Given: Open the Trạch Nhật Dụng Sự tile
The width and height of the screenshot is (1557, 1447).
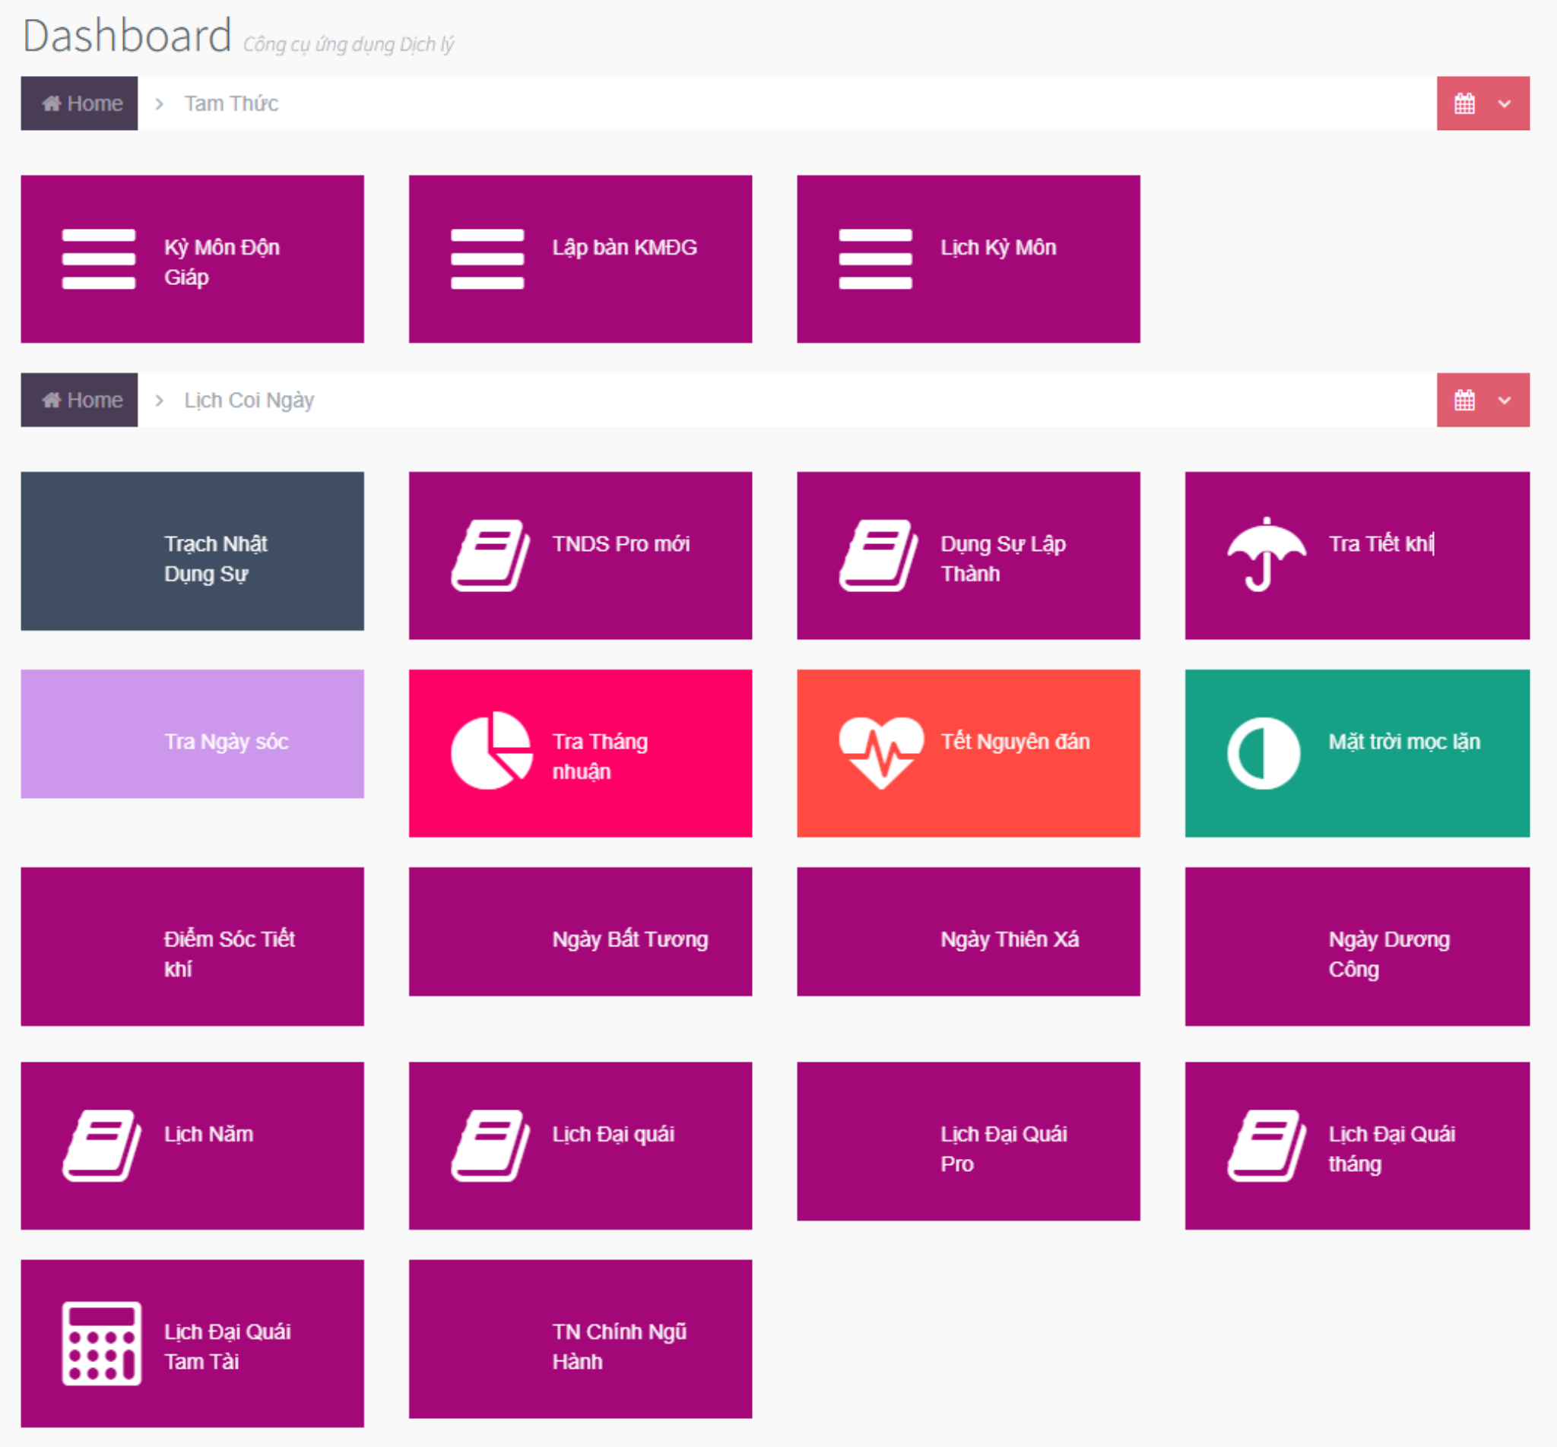Looking at the screenshot, I should point(192,551).
